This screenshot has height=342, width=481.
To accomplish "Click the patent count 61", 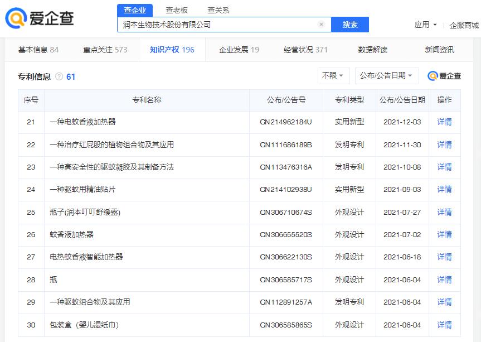I will pyautogui.click(x=71, y=77).
